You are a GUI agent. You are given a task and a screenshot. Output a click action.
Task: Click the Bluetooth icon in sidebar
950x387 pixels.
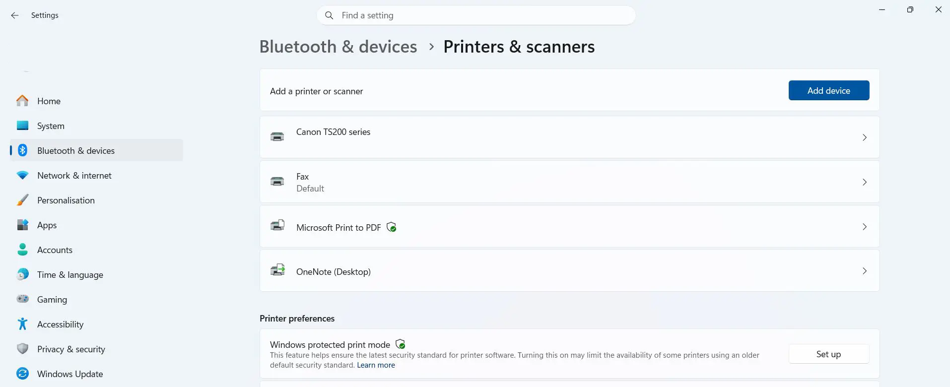pos(22,150)
